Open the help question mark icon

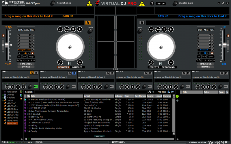[x=152, y=3]
